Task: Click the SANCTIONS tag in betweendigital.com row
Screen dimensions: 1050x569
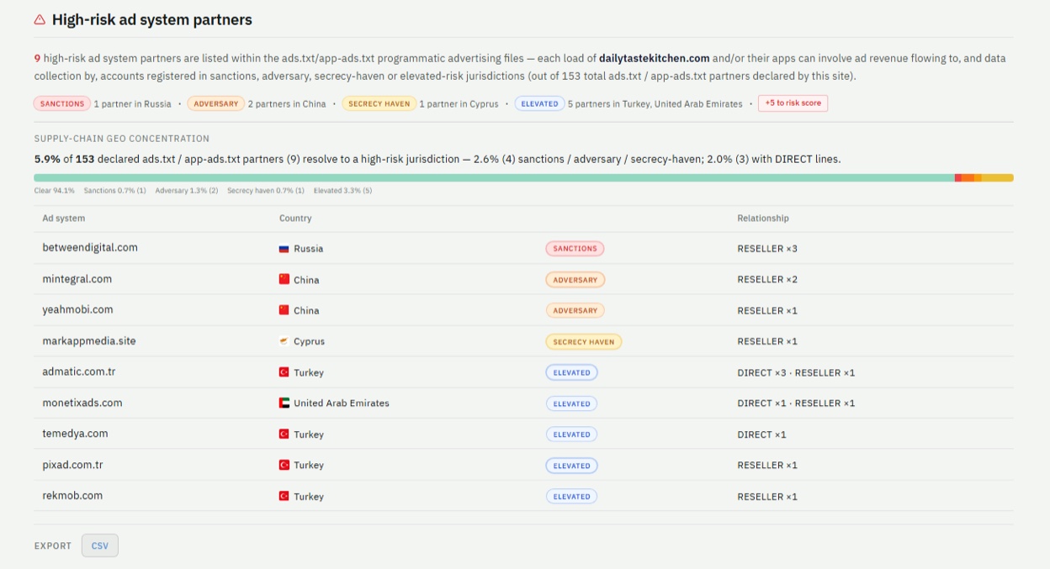Action: click(575, 249)
